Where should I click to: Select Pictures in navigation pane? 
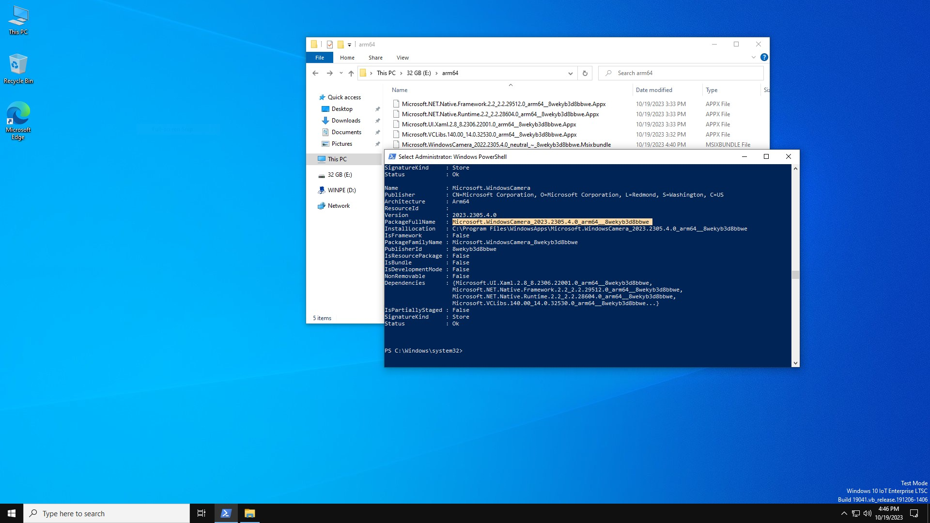342,144
